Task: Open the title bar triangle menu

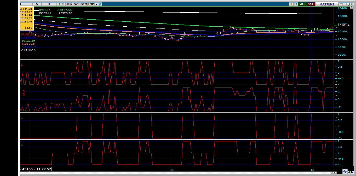Action: coord(341,4)
